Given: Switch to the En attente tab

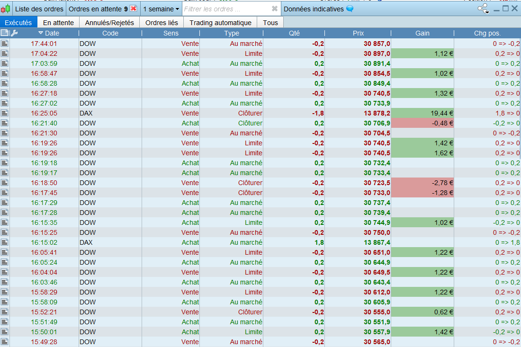Looking at the screenshot, I should (58, 23).
